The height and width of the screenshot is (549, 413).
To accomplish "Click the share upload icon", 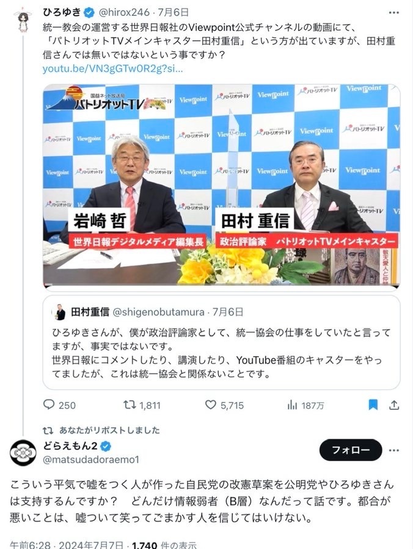I will point(394,405).
